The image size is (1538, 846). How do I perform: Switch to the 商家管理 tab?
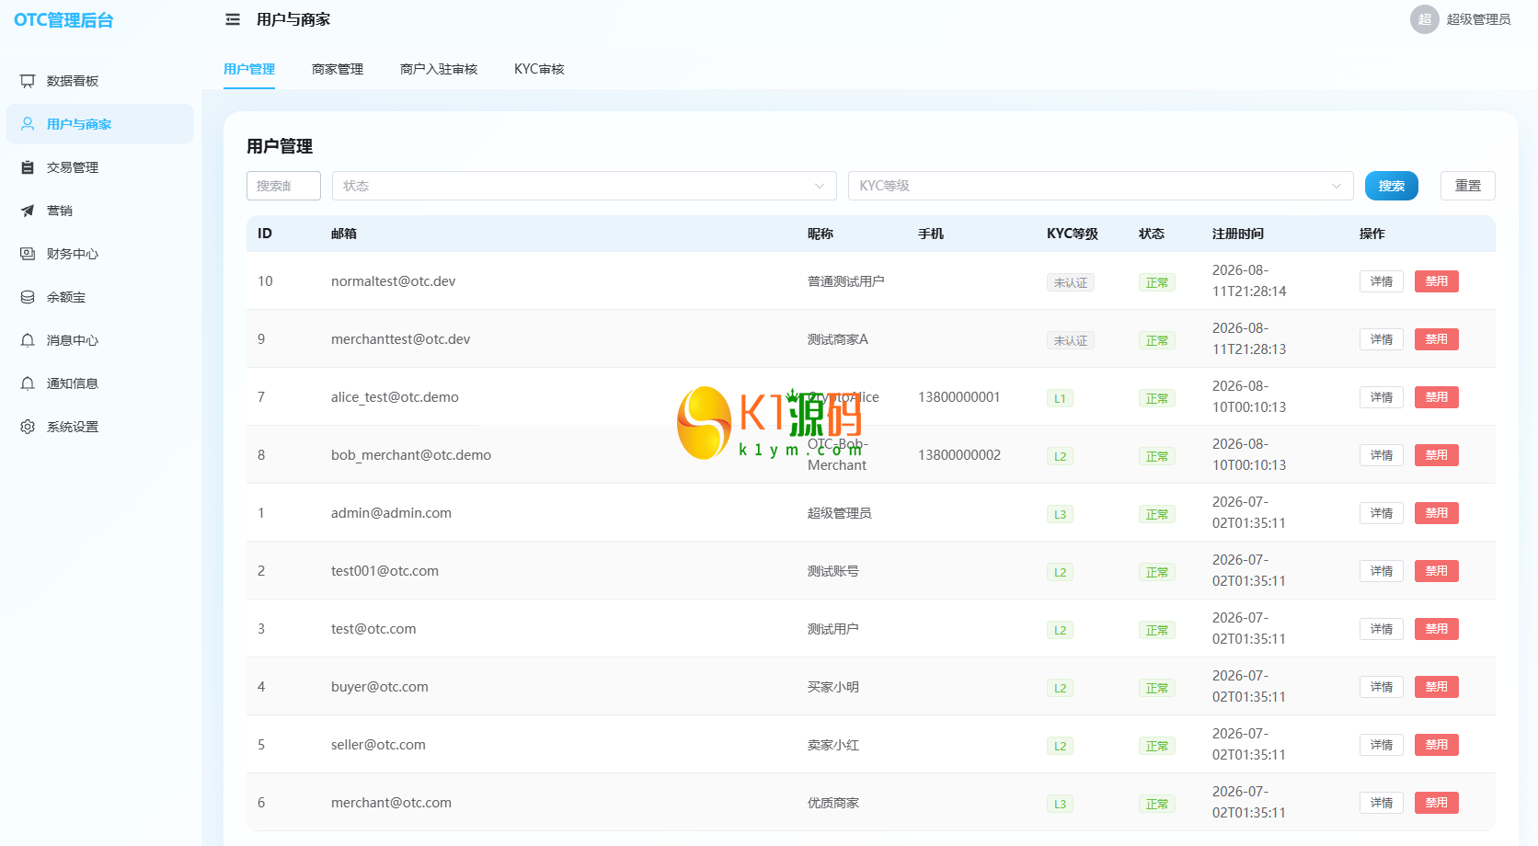coord(338,69)
